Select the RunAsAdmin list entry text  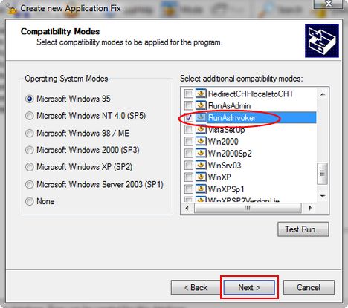coord(229,106)
